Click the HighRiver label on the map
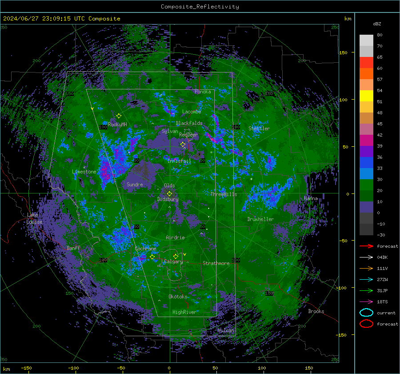The width and height of the screenshot is (400, 374). click(184, 312)
